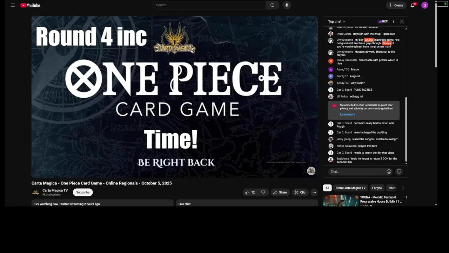Click the chat scroll-down arrow

click(406, 163)
